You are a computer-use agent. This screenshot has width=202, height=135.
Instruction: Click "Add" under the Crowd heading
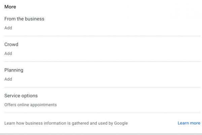(x=8, y=54)
